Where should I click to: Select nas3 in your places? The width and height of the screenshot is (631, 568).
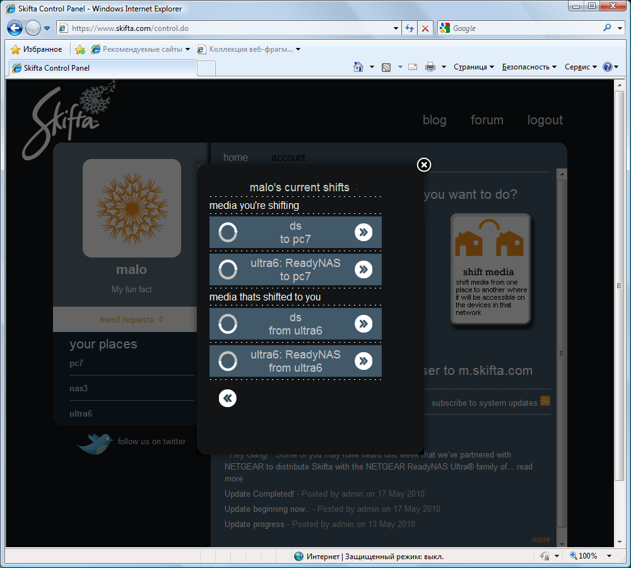point(78,389)
